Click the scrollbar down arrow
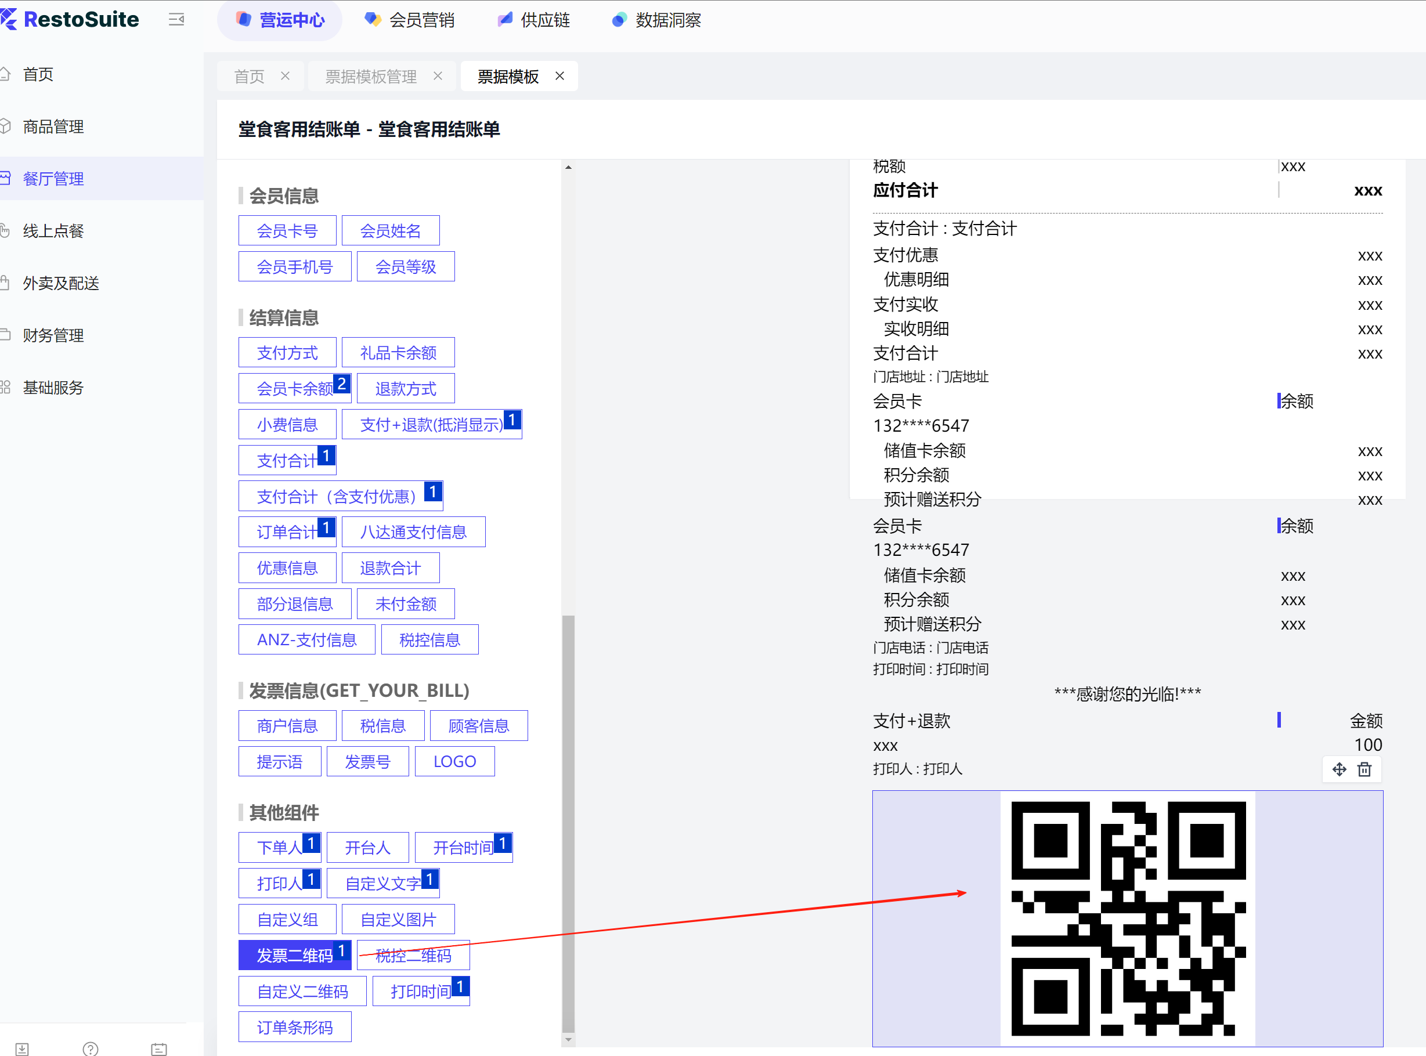 click(568, 1040)
